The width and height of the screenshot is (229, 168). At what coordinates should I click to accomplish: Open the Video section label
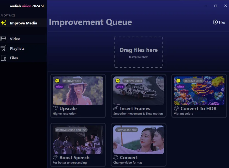pyautogui.click(x=15, y=39)
